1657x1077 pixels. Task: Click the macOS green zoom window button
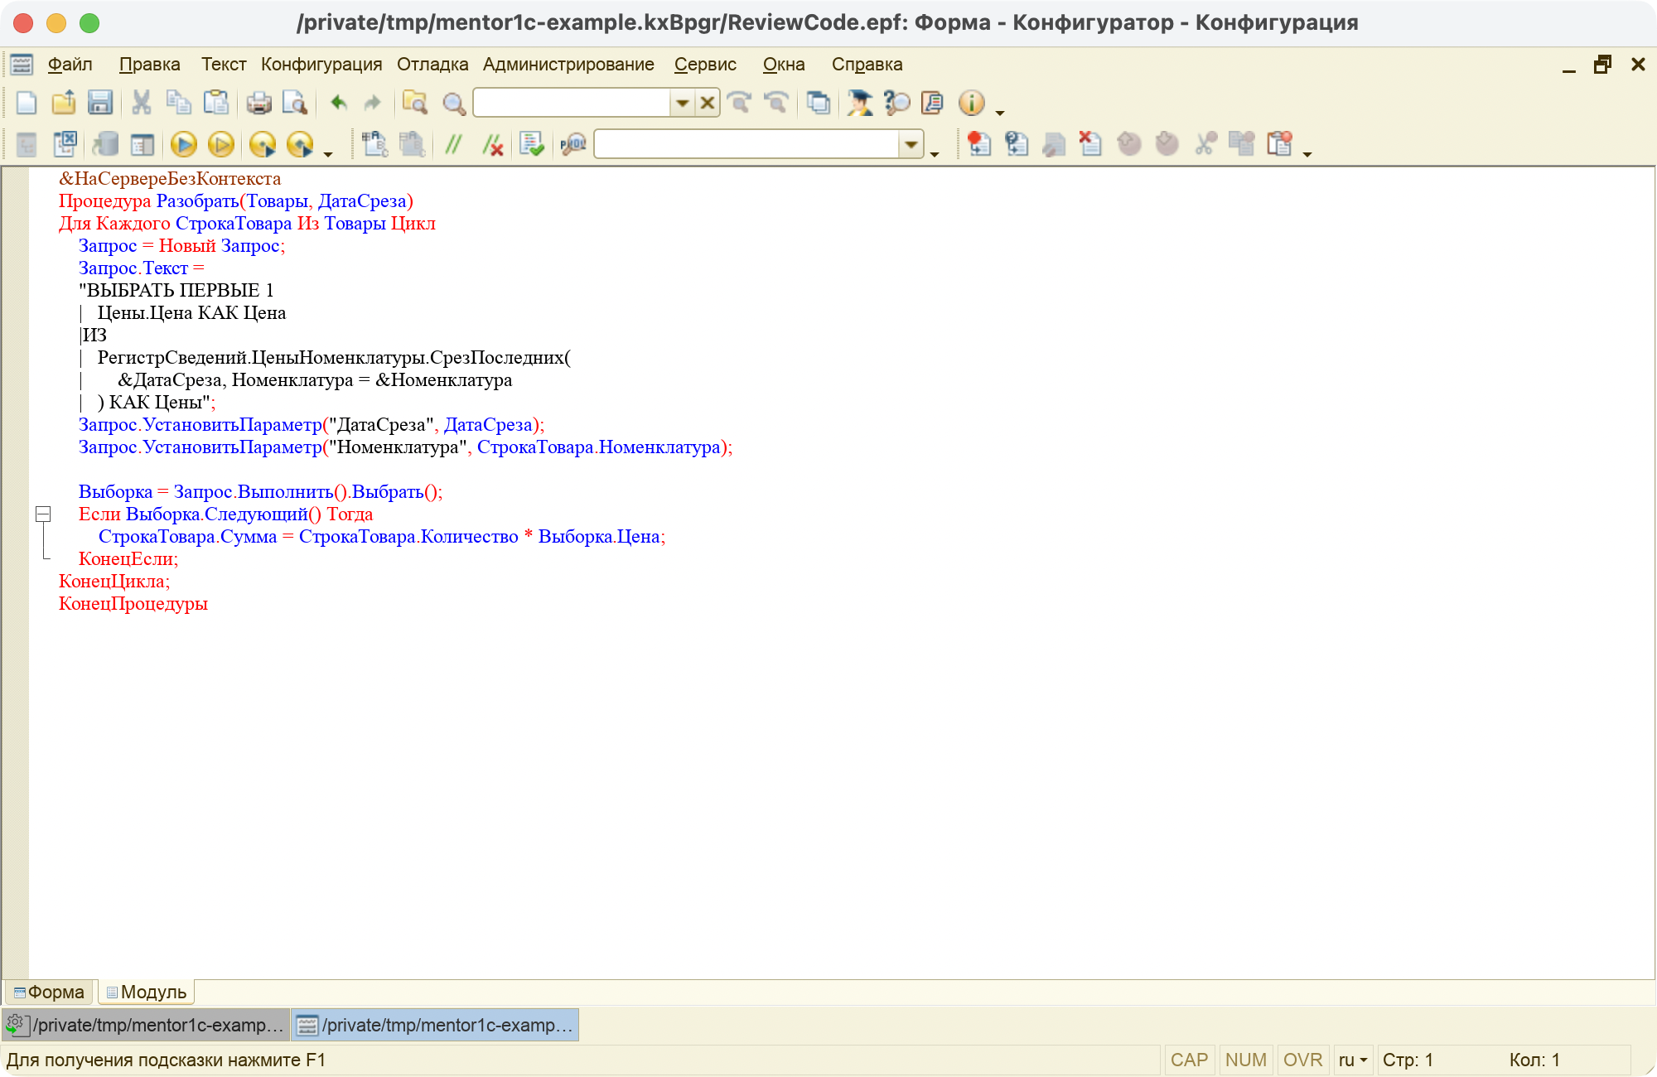(89, 23)
